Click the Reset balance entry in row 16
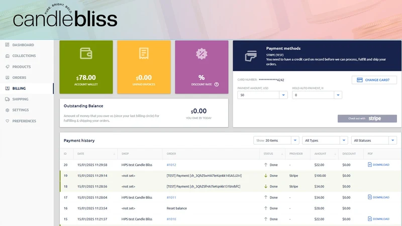The height and width of the screenshot is (226, 402). point(177,208)
